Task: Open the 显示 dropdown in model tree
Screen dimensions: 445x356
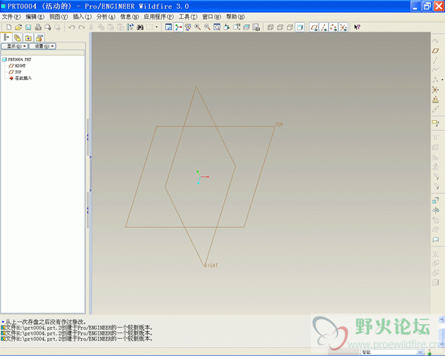Action: [x=15, y=46]
